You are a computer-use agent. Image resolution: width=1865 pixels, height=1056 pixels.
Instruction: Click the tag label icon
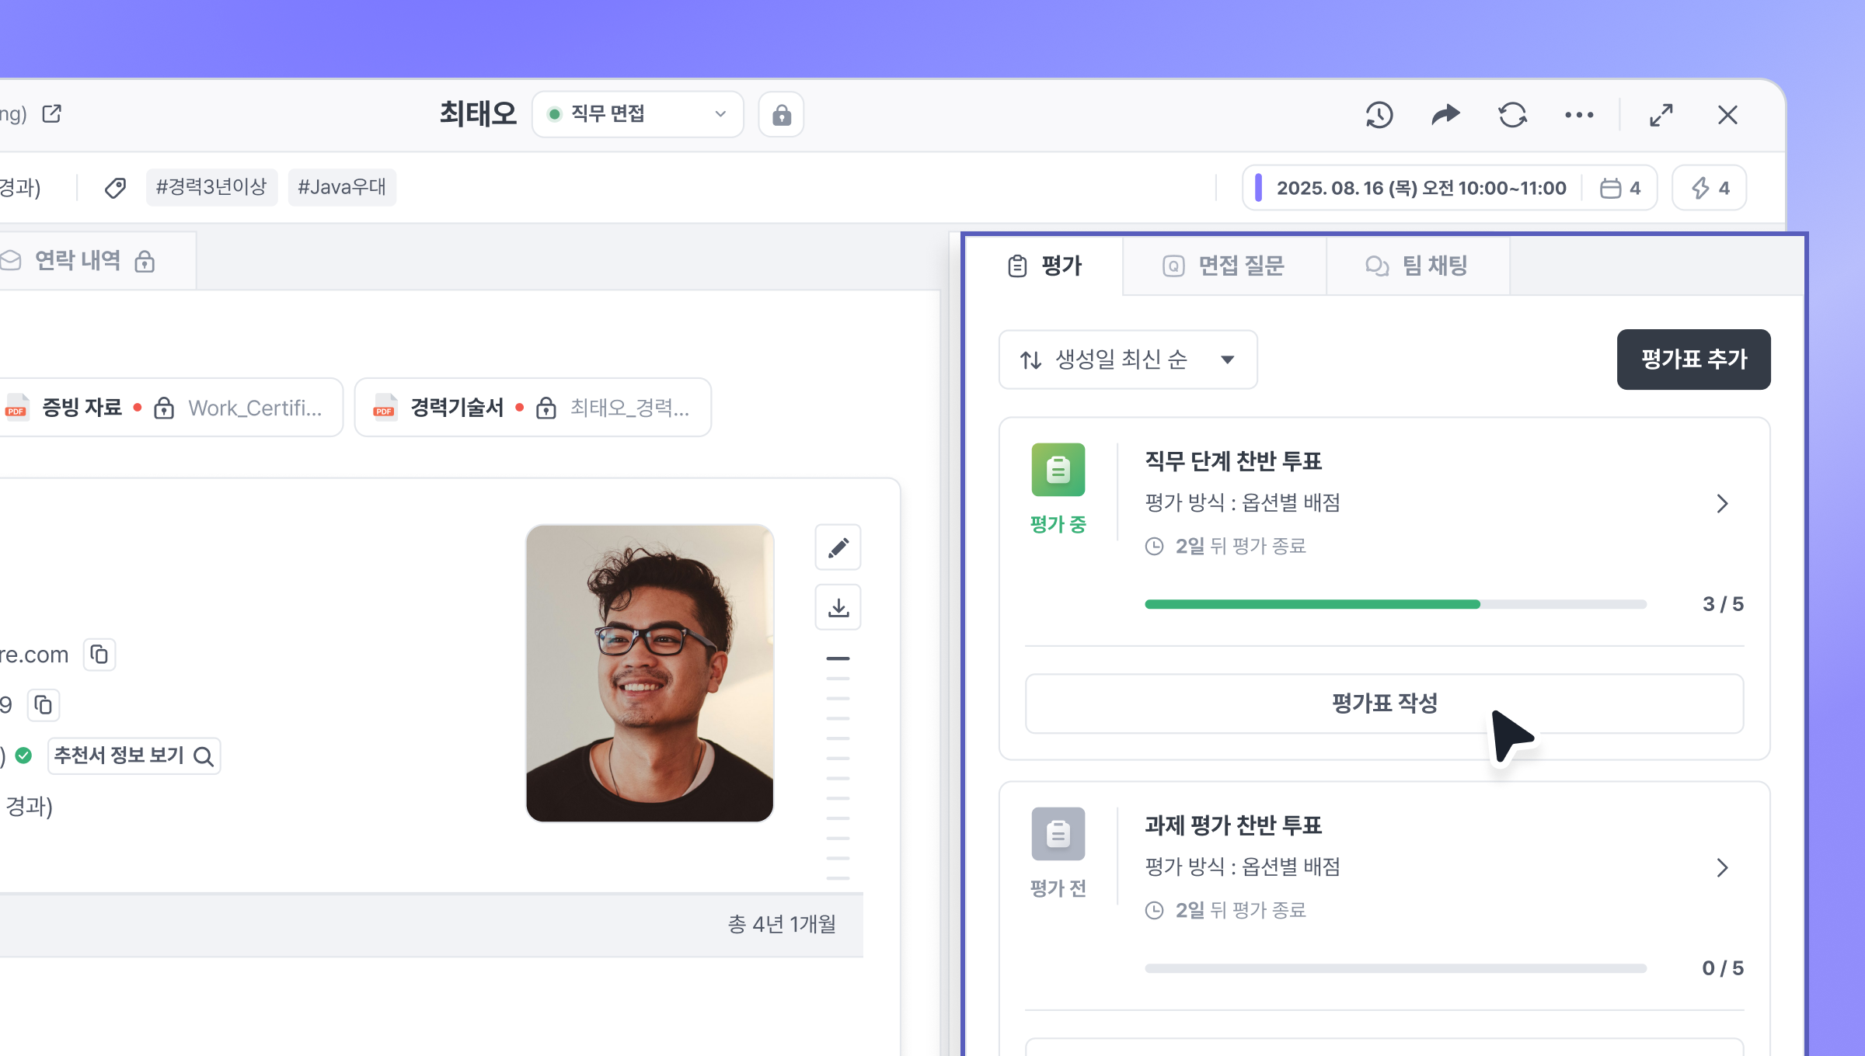[116, 187]
